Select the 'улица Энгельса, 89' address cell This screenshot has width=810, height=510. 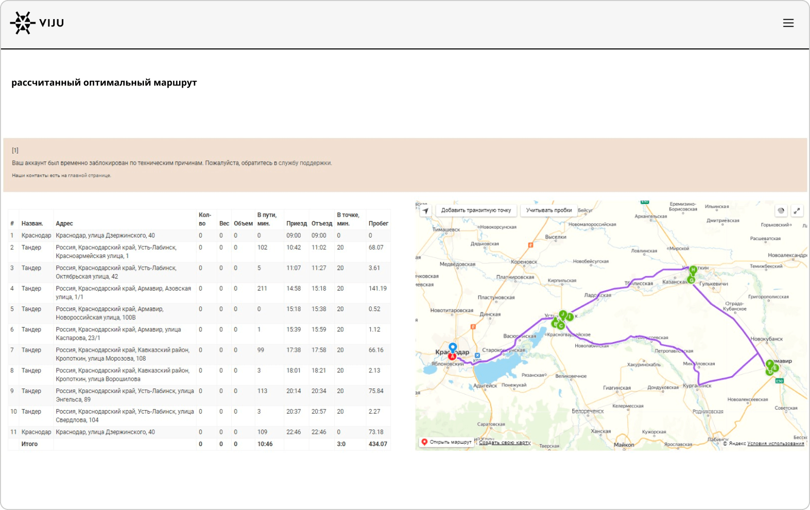tap(125, 395)
